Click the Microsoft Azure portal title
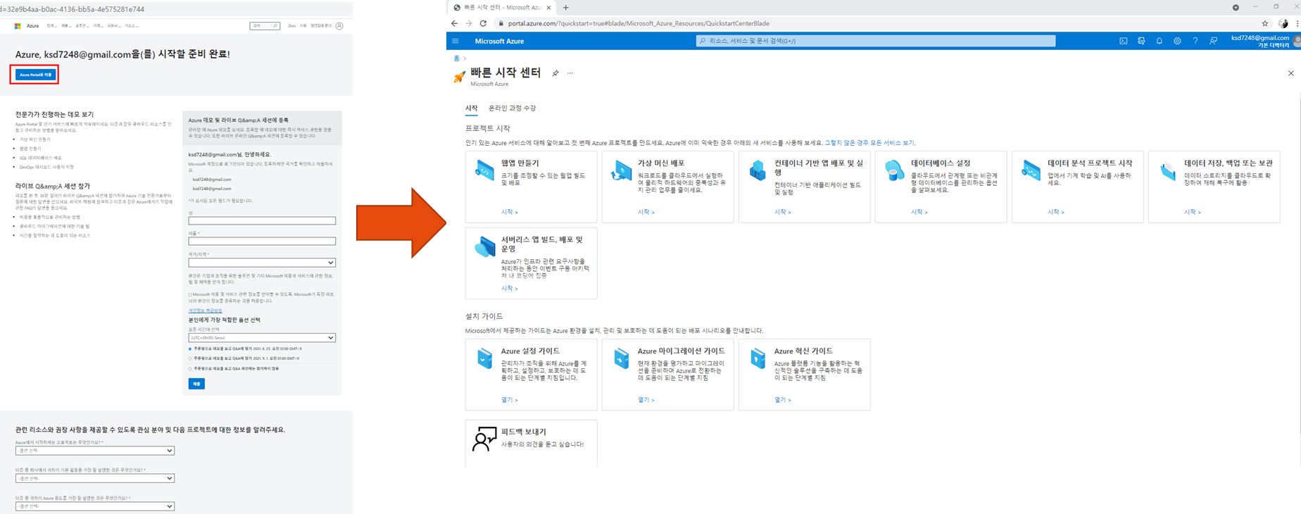The image size is (1301, 514). [499, 42]
